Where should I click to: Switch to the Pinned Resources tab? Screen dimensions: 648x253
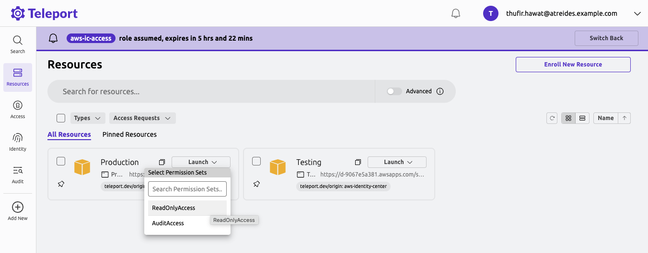click(x=129, y=134)
